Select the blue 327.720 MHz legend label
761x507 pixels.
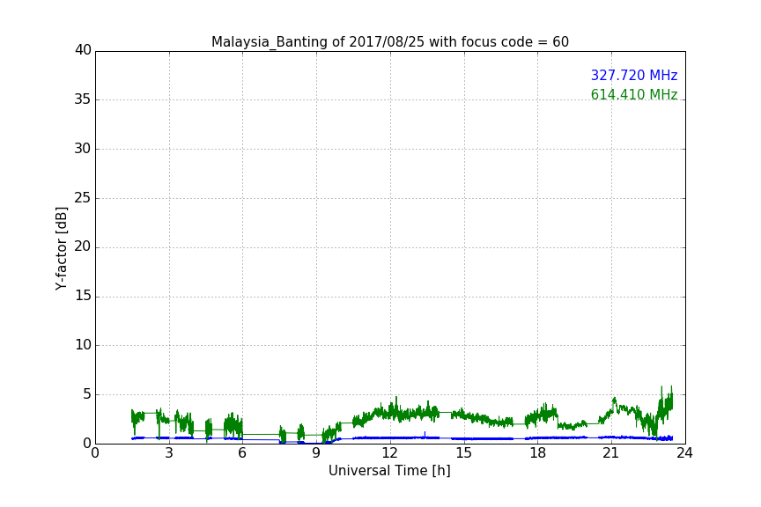click(x=634, y=75)
